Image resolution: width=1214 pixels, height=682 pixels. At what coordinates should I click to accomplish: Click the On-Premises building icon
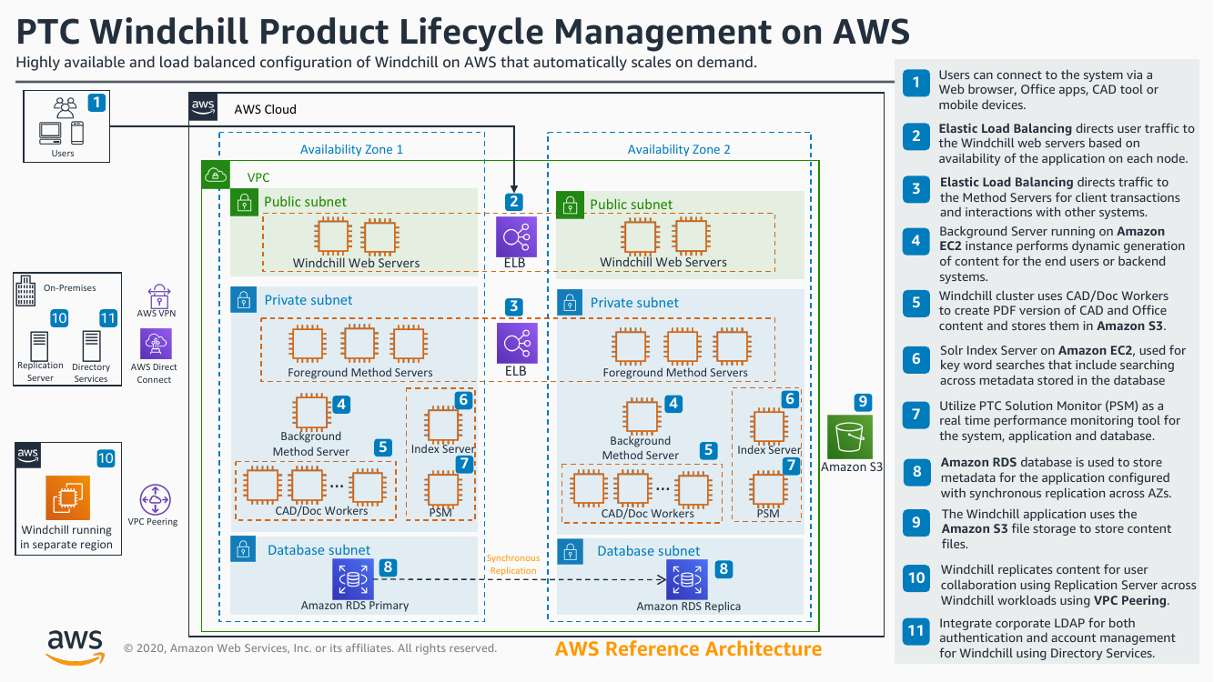click(26, 293)
